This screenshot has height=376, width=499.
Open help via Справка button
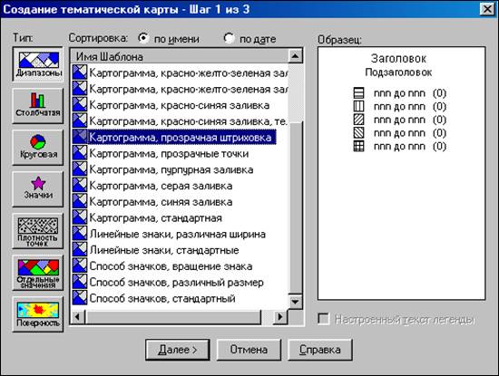point(320,350)
